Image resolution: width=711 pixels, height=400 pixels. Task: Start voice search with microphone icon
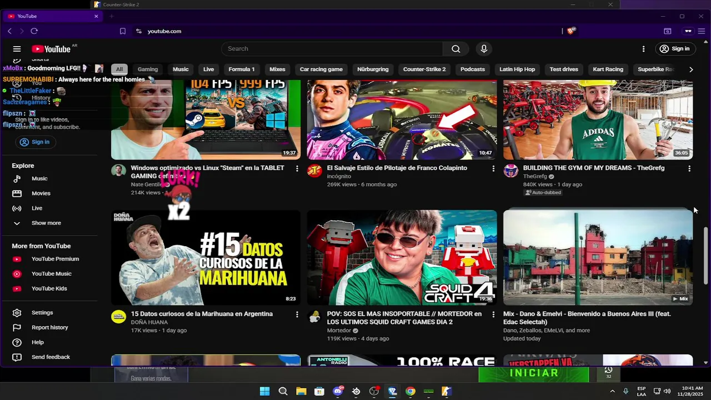(484, 49)
